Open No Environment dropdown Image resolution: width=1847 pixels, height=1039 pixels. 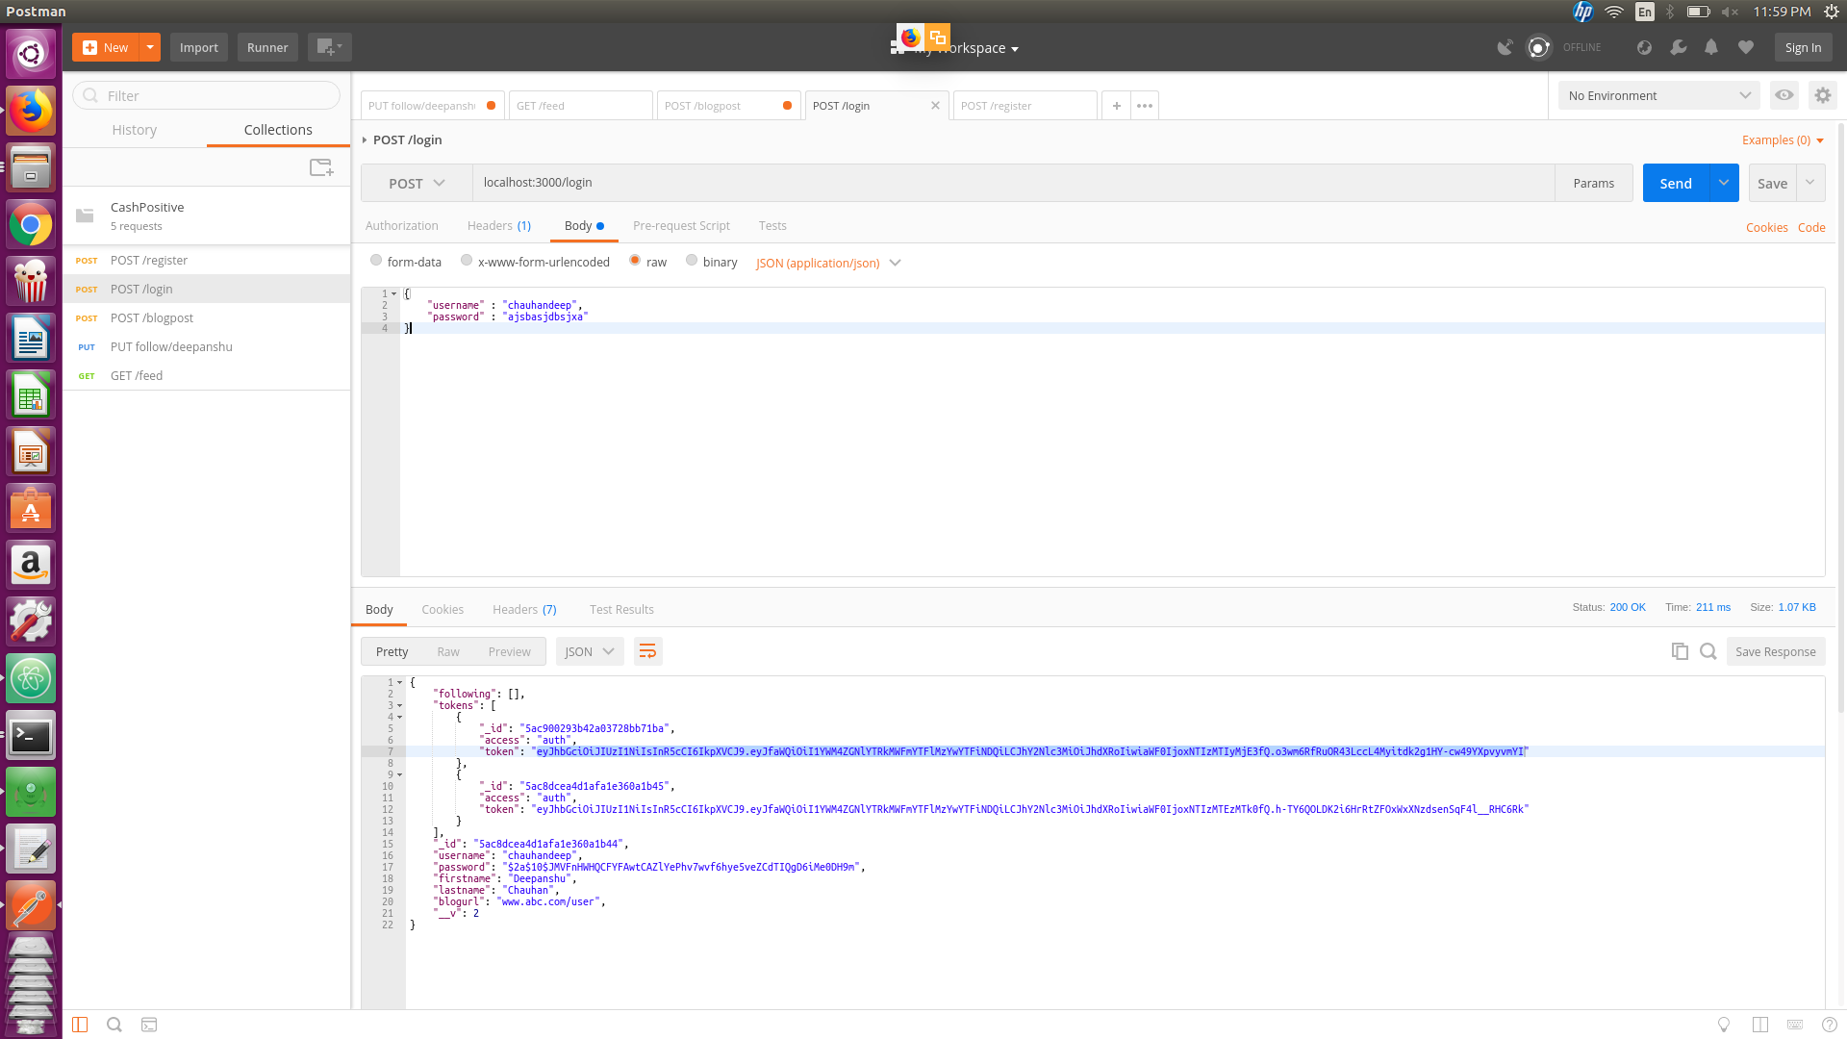[x=1659, y=95]
